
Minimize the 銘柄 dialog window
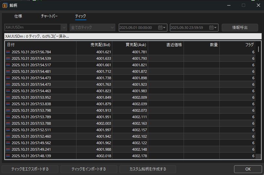(x=229, y=6)
